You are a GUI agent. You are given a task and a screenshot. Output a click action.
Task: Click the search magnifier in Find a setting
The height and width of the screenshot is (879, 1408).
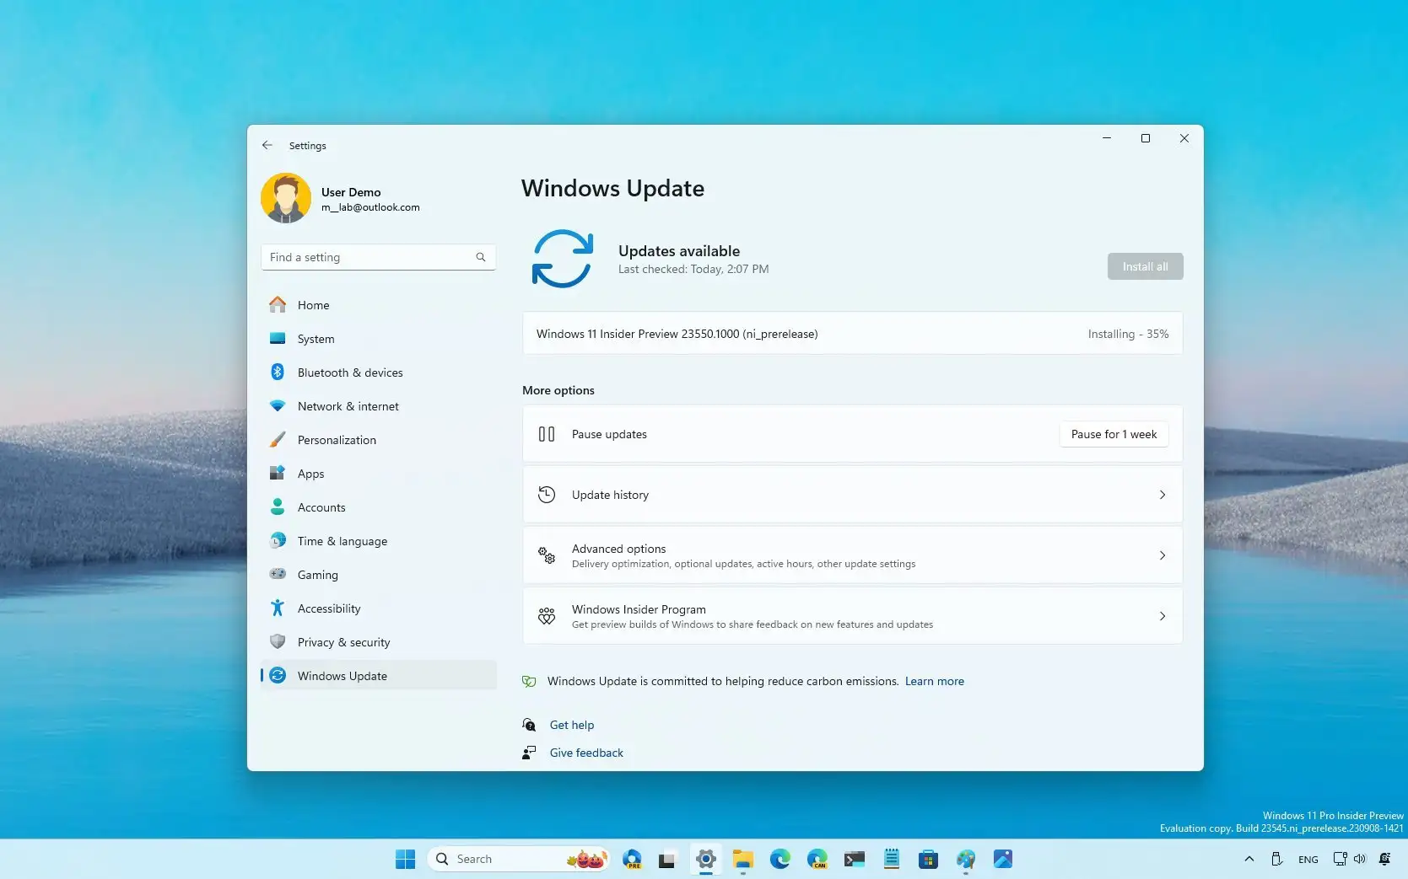481,257
